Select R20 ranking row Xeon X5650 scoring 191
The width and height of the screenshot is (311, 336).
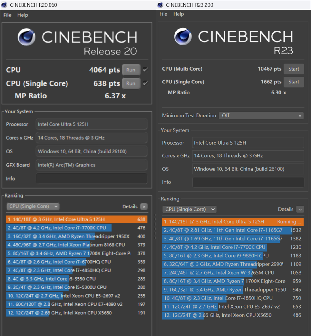77,313
